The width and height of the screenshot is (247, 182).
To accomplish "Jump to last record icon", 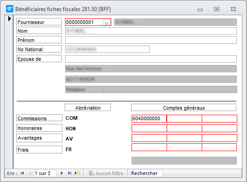I will pos(69,173).
